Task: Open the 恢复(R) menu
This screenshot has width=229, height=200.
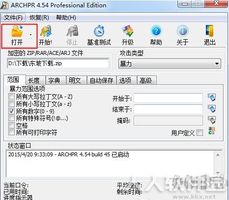Action: point(39,18)
